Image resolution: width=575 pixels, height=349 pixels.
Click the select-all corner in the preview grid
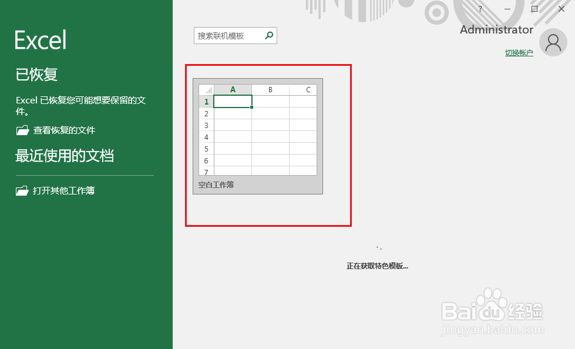(206, 89)
